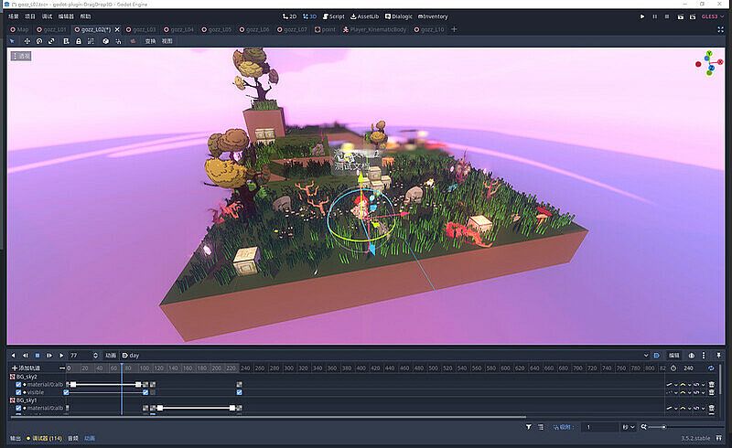Image resolution: width=732 pixels, height=448 pixels.
Task: Open the AssetLib workspace
Action: (x=366, y=16)
